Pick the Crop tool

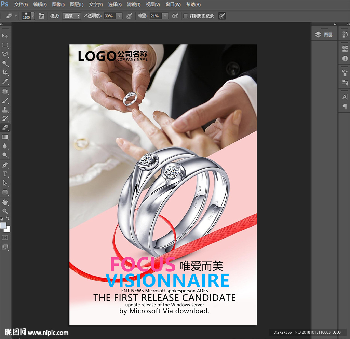click(5, 72)
